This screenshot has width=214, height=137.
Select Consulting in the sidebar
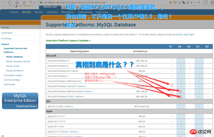tap(6, 38)
